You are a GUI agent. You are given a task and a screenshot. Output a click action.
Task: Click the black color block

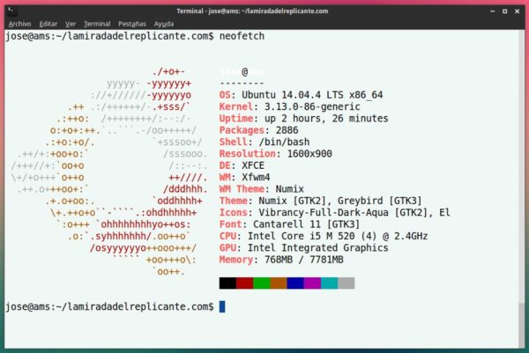227,283
